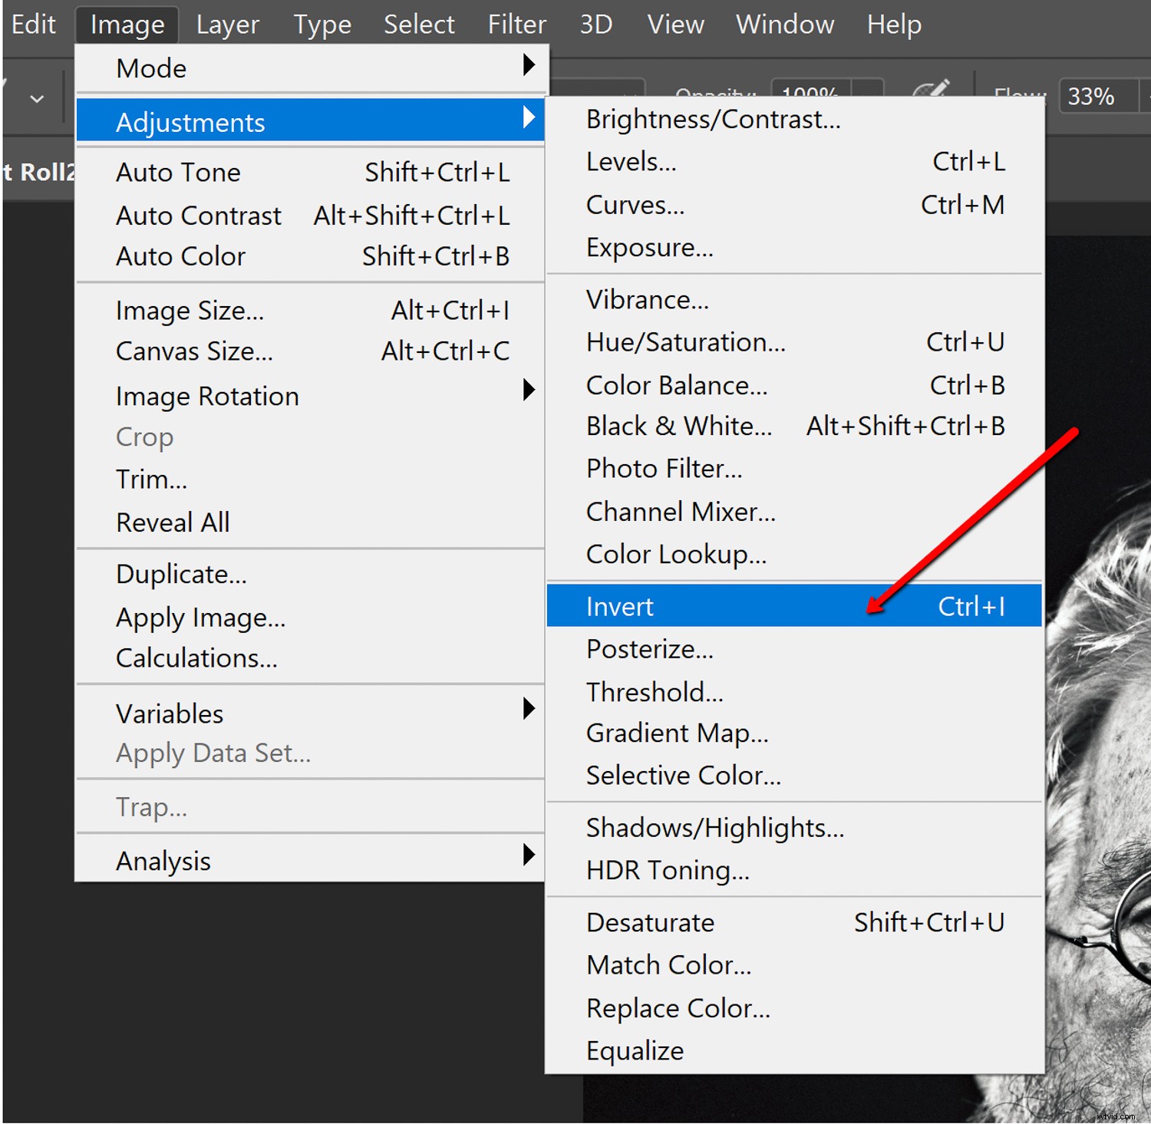Open the Black & White adjustment
This screenshot has height=1124, width=1151.
coord(678,426)
